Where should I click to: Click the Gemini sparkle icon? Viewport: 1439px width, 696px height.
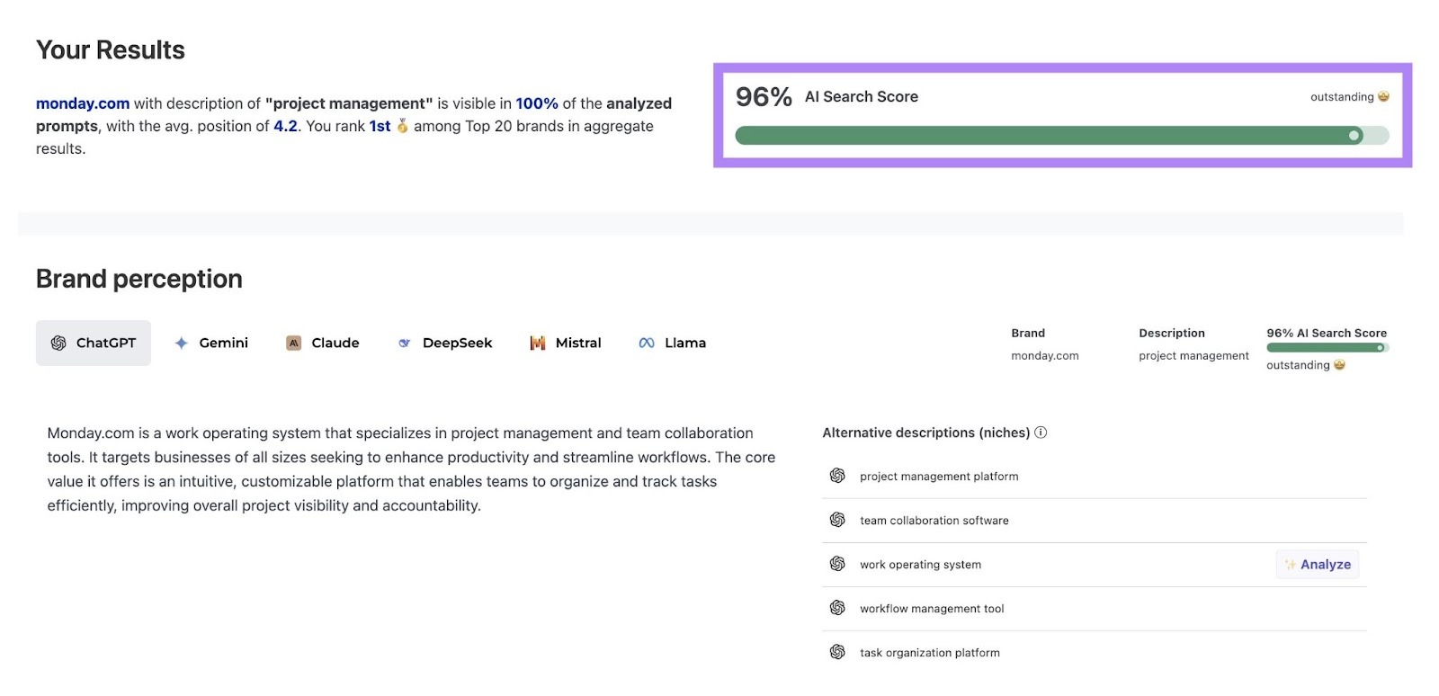[x=181, y=343]
